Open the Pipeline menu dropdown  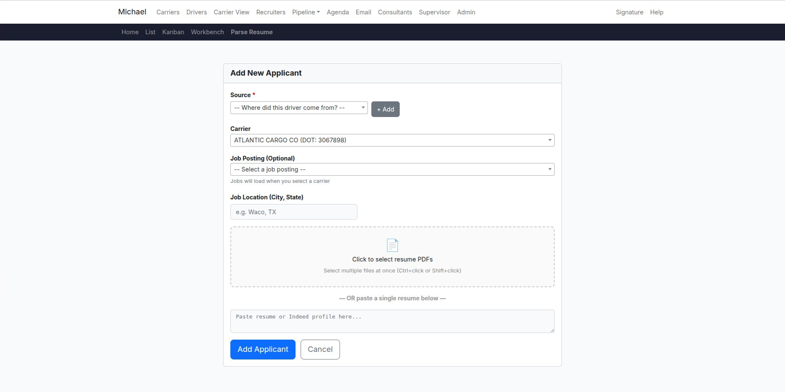point(306,12)
